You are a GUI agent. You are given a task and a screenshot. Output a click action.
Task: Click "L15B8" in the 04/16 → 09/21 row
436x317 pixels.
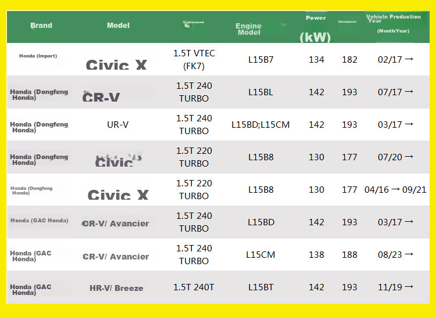pos(261,190)
